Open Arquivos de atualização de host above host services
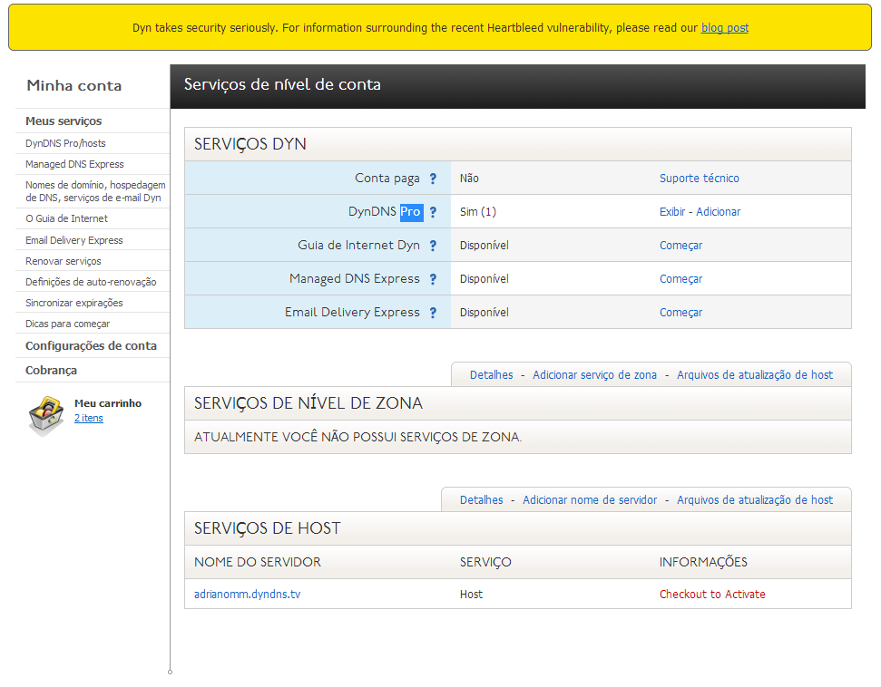 [x=755, y=500]
